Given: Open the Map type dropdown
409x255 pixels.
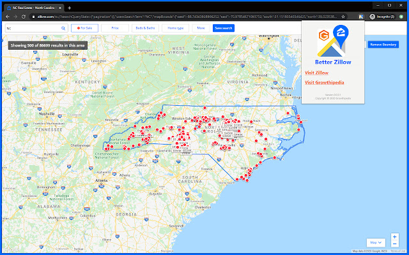Looking at the screenshot, I should 376,242.
